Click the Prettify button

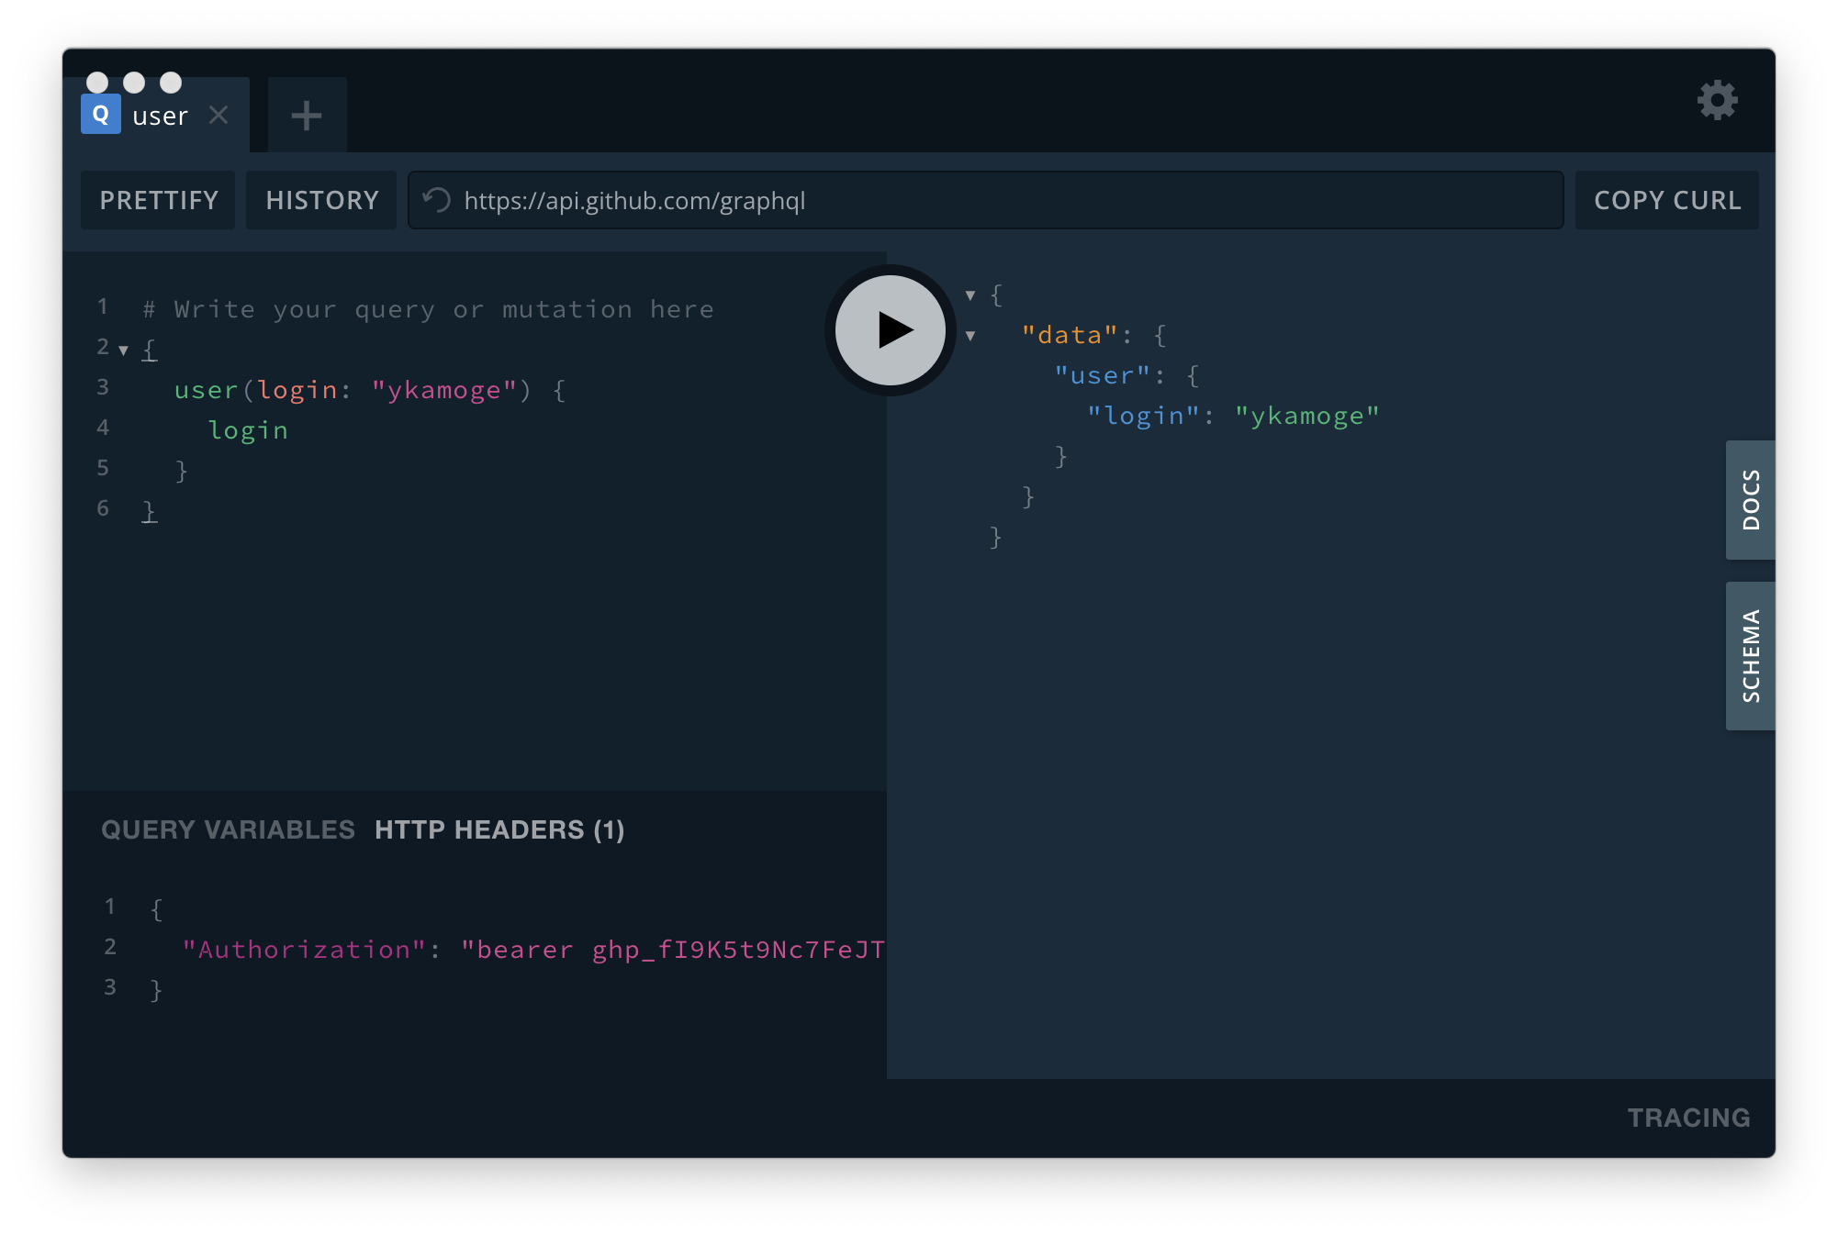(x=159, y=200)
